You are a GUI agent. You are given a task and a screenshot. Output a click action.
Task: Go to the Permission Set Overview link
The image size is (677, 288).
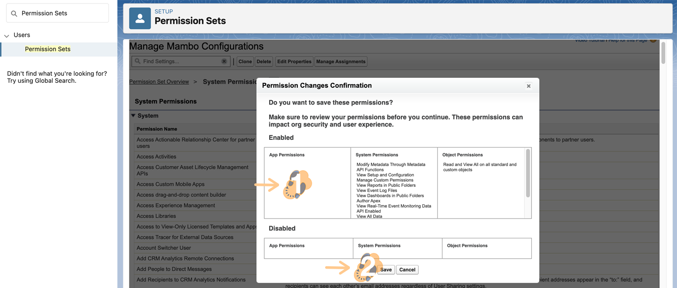point(159,82)
